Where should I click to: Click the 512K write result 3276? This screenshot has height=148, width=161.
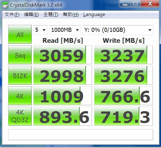tap(123, 75)
